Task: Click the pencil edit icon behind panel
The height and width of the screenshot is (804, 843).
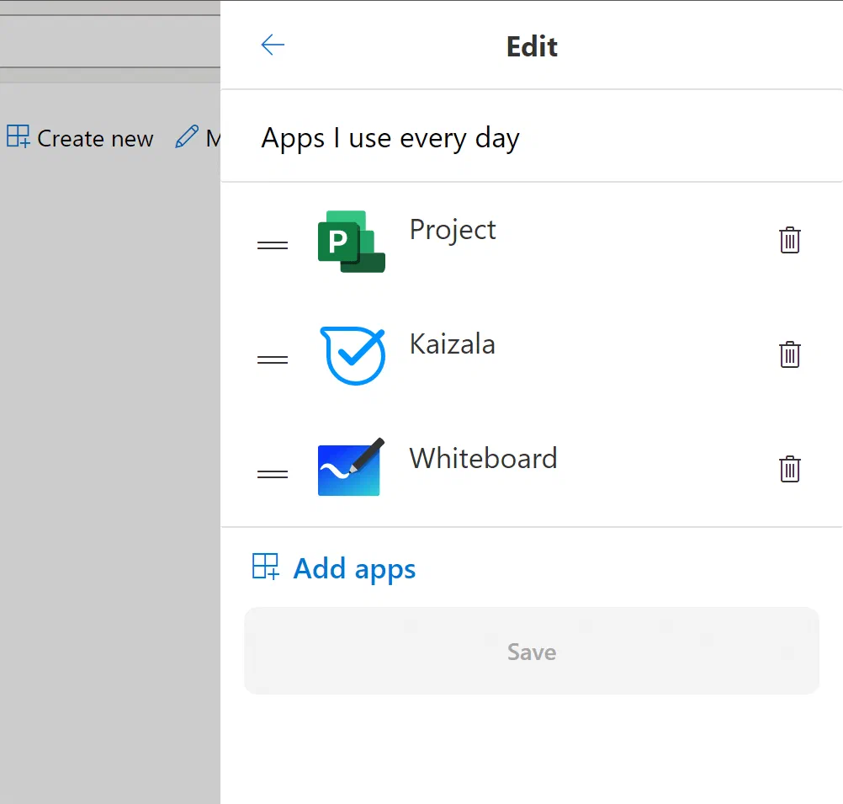Action: pos(187,136)
